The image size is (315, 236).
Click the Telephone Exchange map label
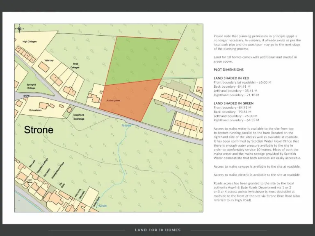coord(79,117)
